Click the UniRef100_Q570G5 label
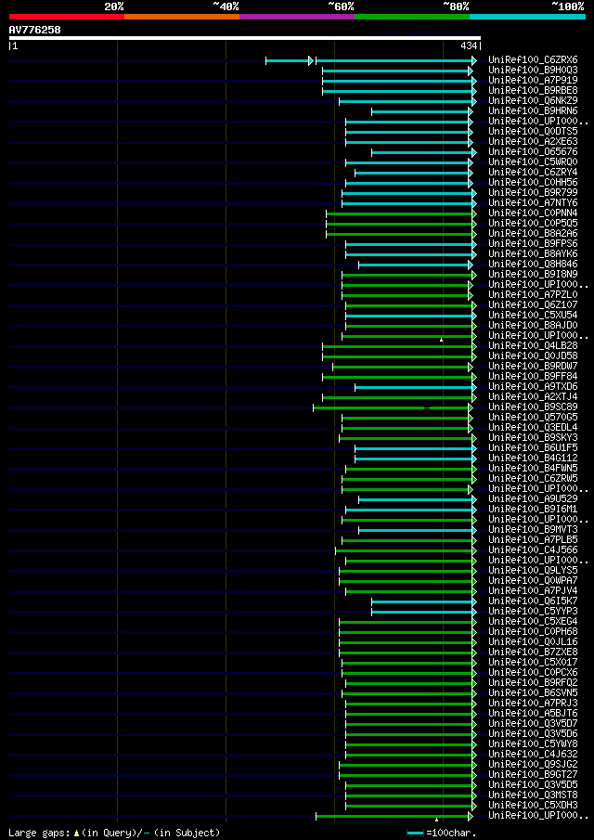This screenshot has height=840, width=594. coord(533,418)
